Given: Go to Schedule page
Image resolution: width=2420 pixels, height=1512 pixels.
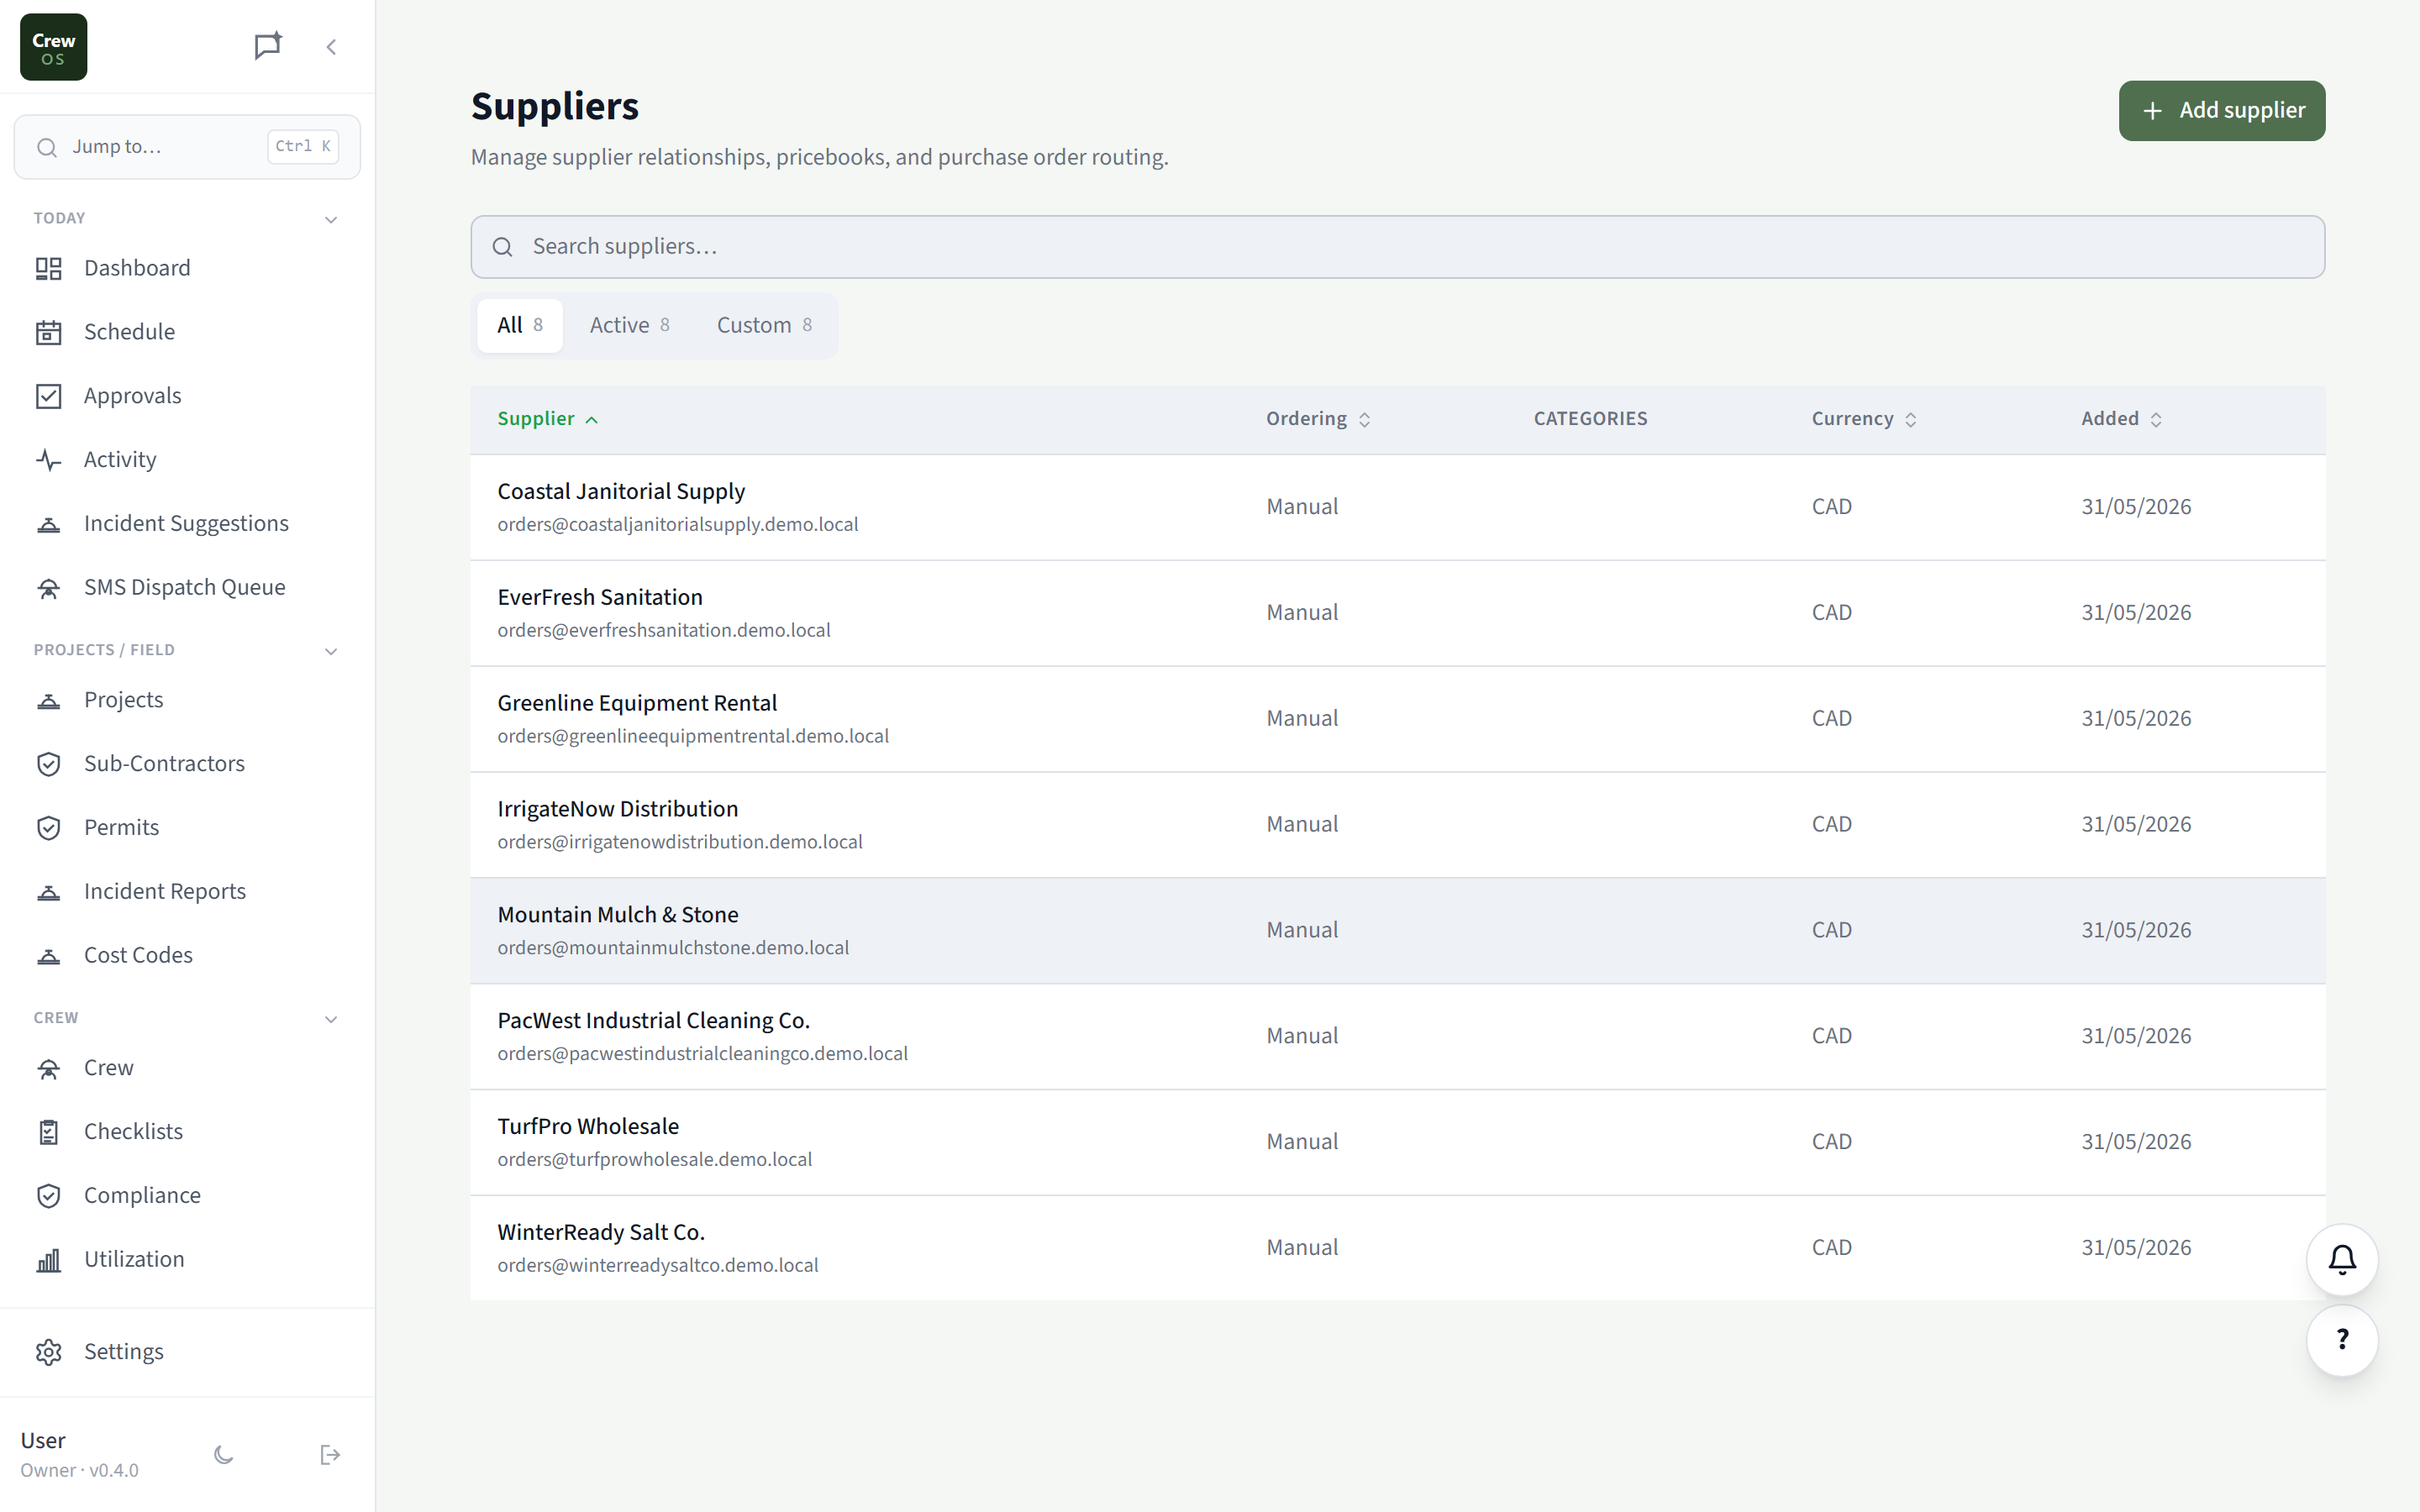Looking at the screenshot, I should click(187, 332).
